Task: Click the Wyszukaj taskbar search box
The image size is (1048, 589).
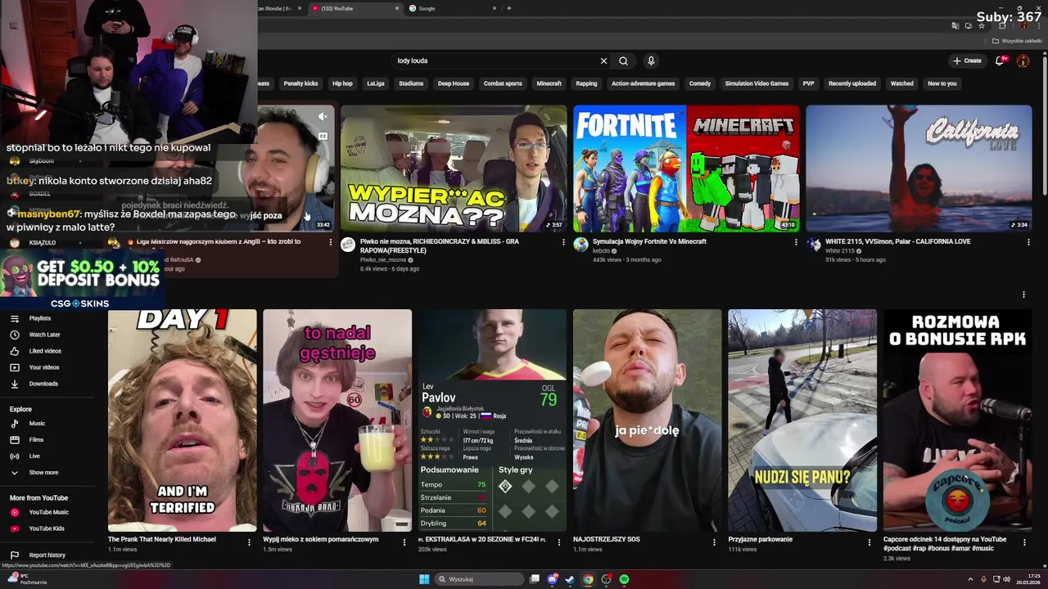Action: (x=480, y=579)
